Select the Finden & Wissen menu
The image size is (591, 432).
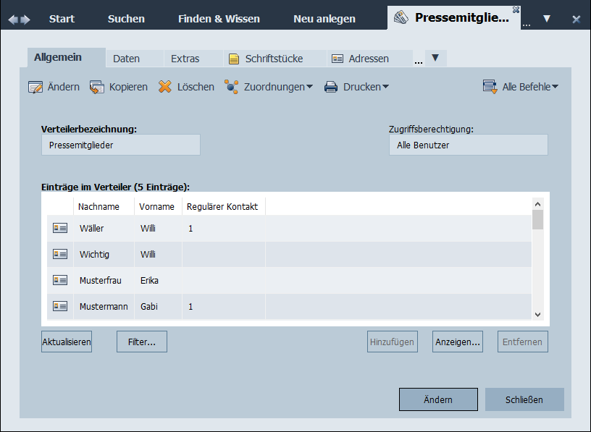coord(219,19)
